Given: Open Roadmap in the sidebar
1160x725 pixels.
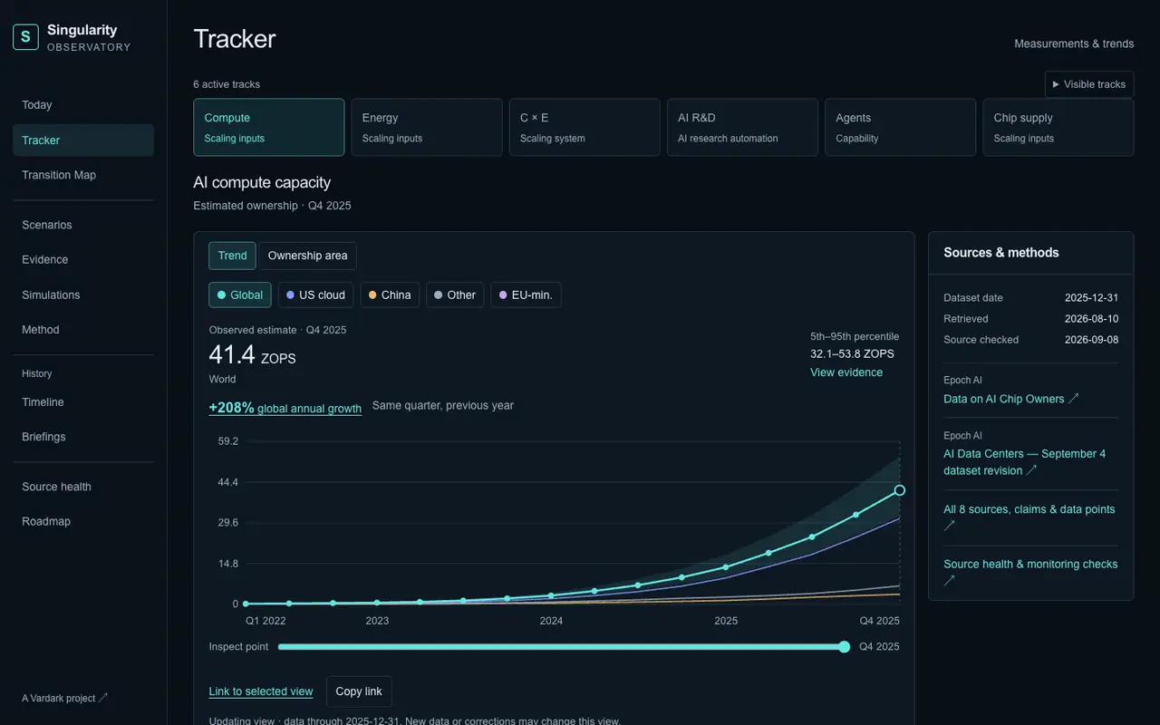Looking at the screenshot, I should tap(83, 521).
